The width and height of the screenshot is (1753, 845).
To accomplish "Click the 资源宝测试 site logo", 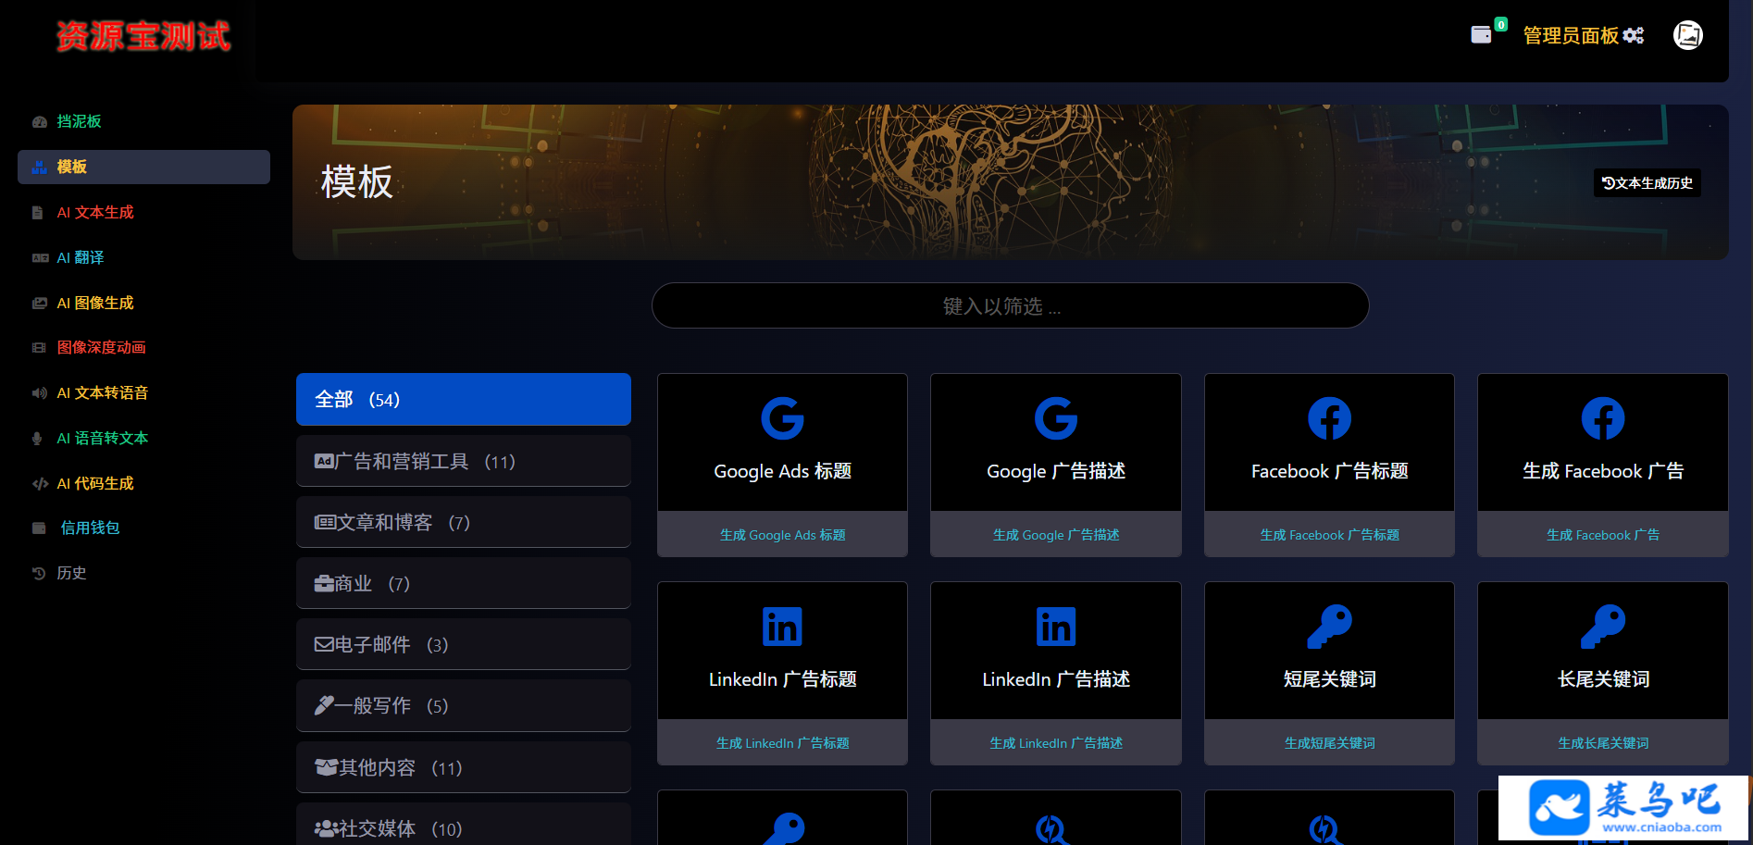I will click(x=143, y=36).
